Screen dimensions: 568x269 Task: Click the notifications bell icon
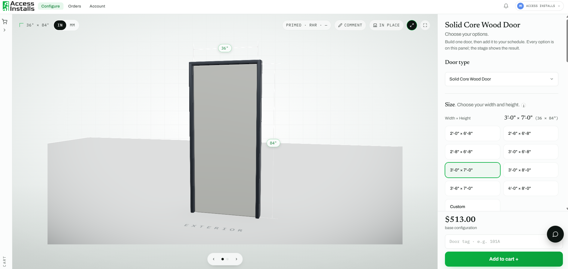tap(506, 6)
